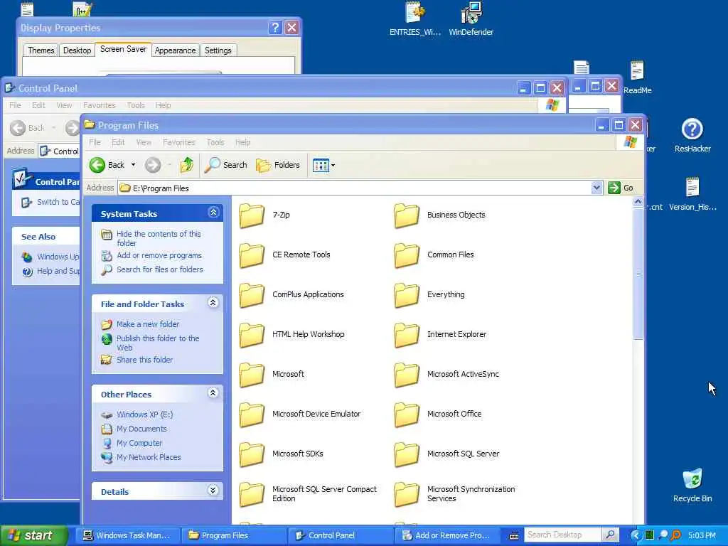Select the Microsoft ActiveSync folder icon
Viewport: 728px width, 546px height.
[x=406, y=375]
